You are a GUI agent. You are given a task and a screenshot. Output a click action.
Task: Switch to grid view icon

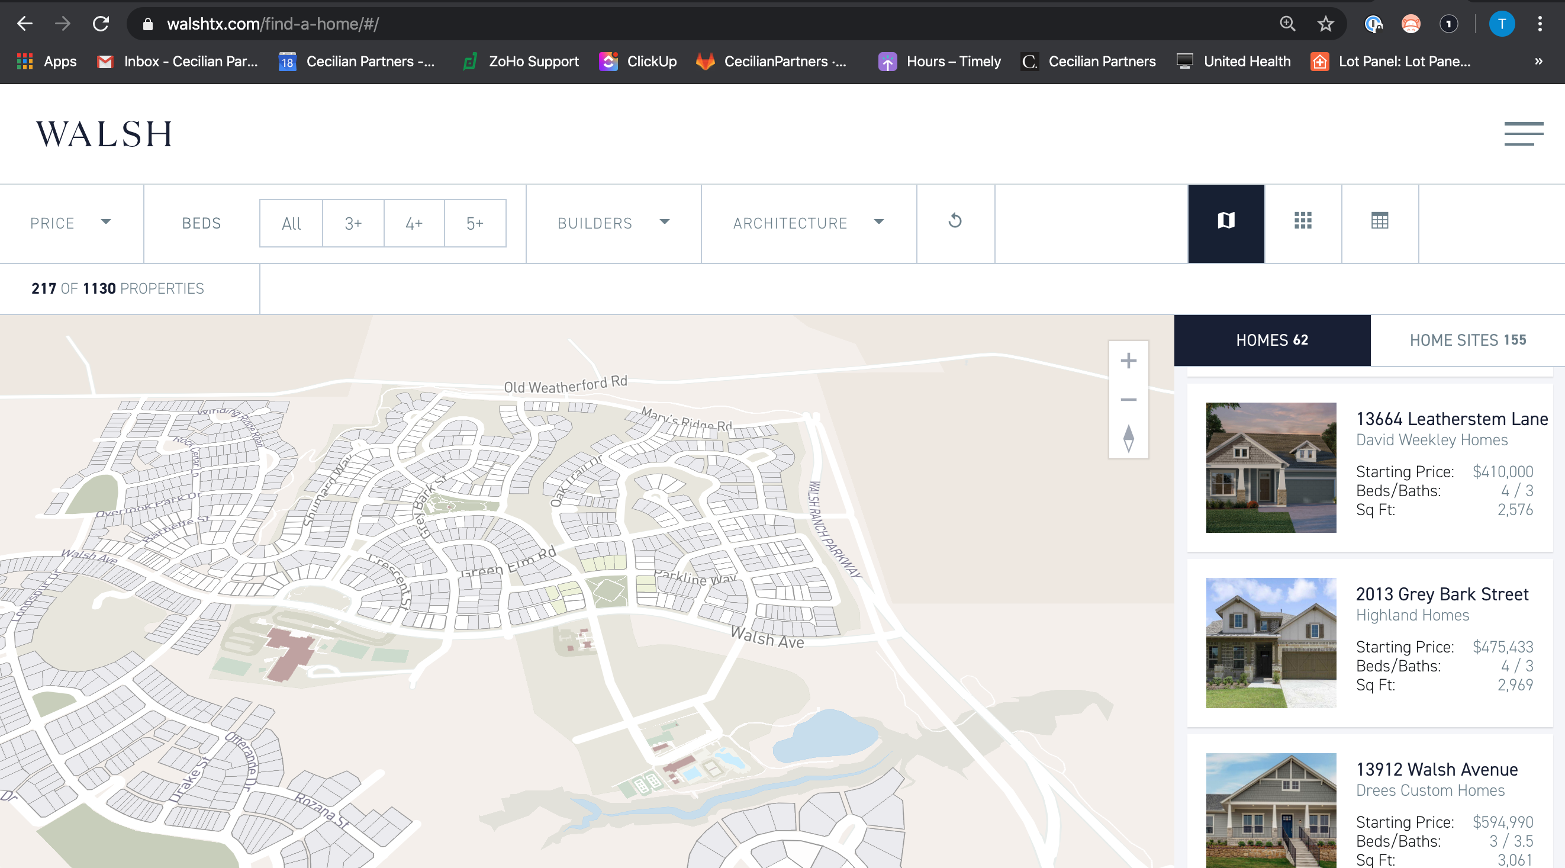tap(1303, 222)
